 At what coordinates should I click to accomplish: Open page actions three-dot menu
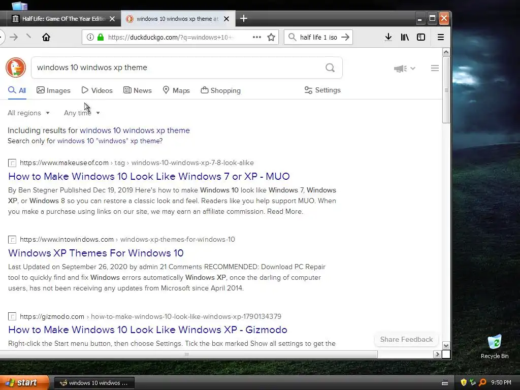(256, 37)
